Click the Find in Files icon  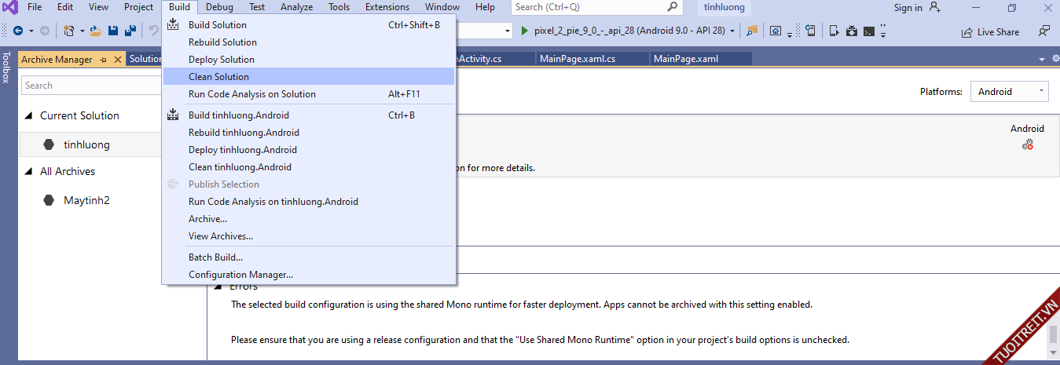click(752, 31)
